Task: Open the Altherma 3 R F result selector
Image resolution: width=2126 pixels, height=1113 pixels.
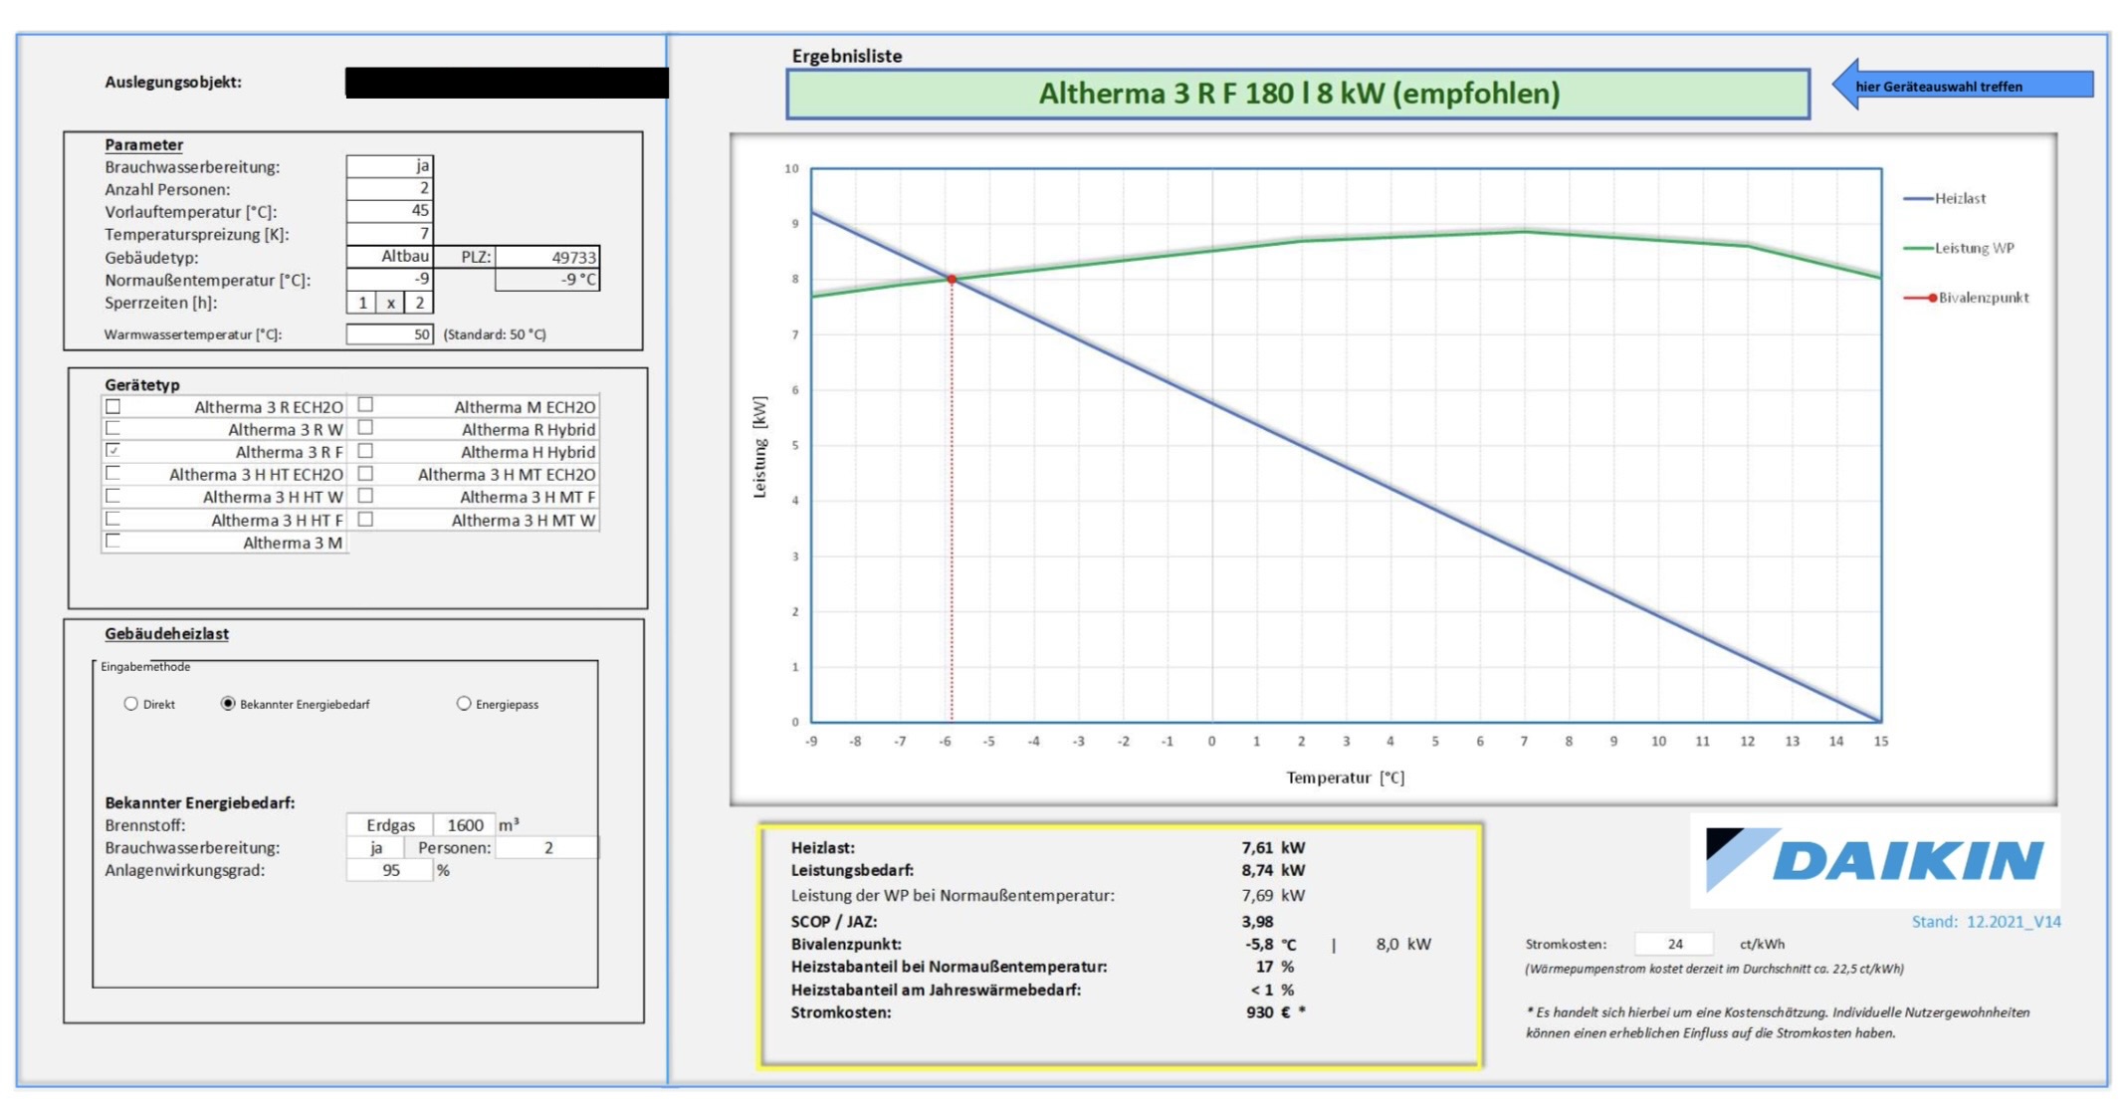Action: 1297,95
